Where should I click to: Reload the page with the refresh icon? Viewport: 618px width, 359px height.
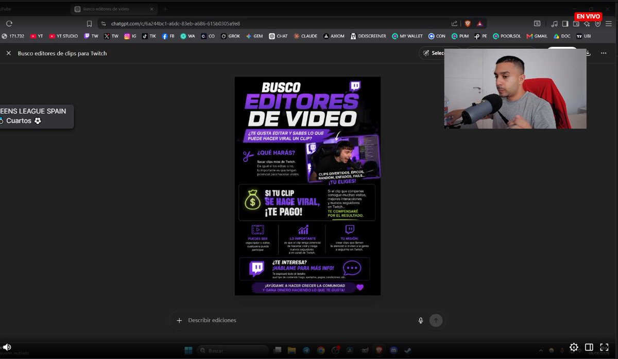pos(9,24)
